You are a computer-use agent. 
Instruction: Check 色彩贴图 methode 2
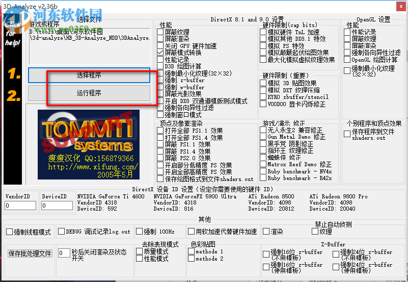pos(191,259)
